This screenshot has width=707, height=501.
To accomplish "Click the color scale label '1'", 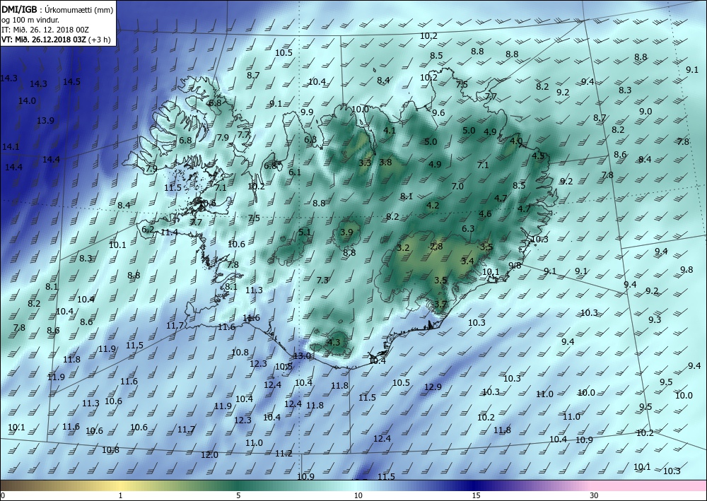I will [120, 495].
